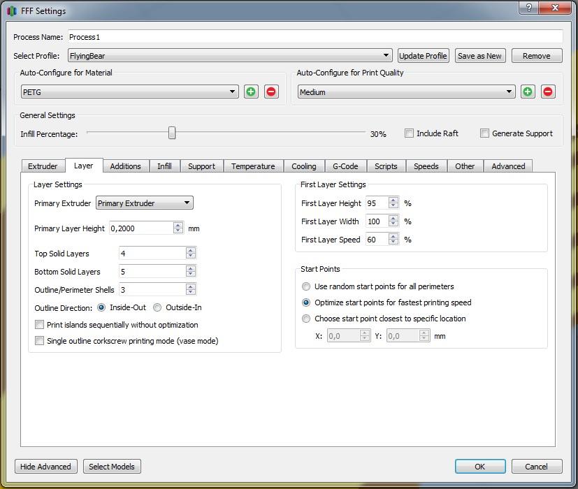Increase Primary Layer Height with up arrow
This screenshot has width=578, height=489.
(178, 225)
